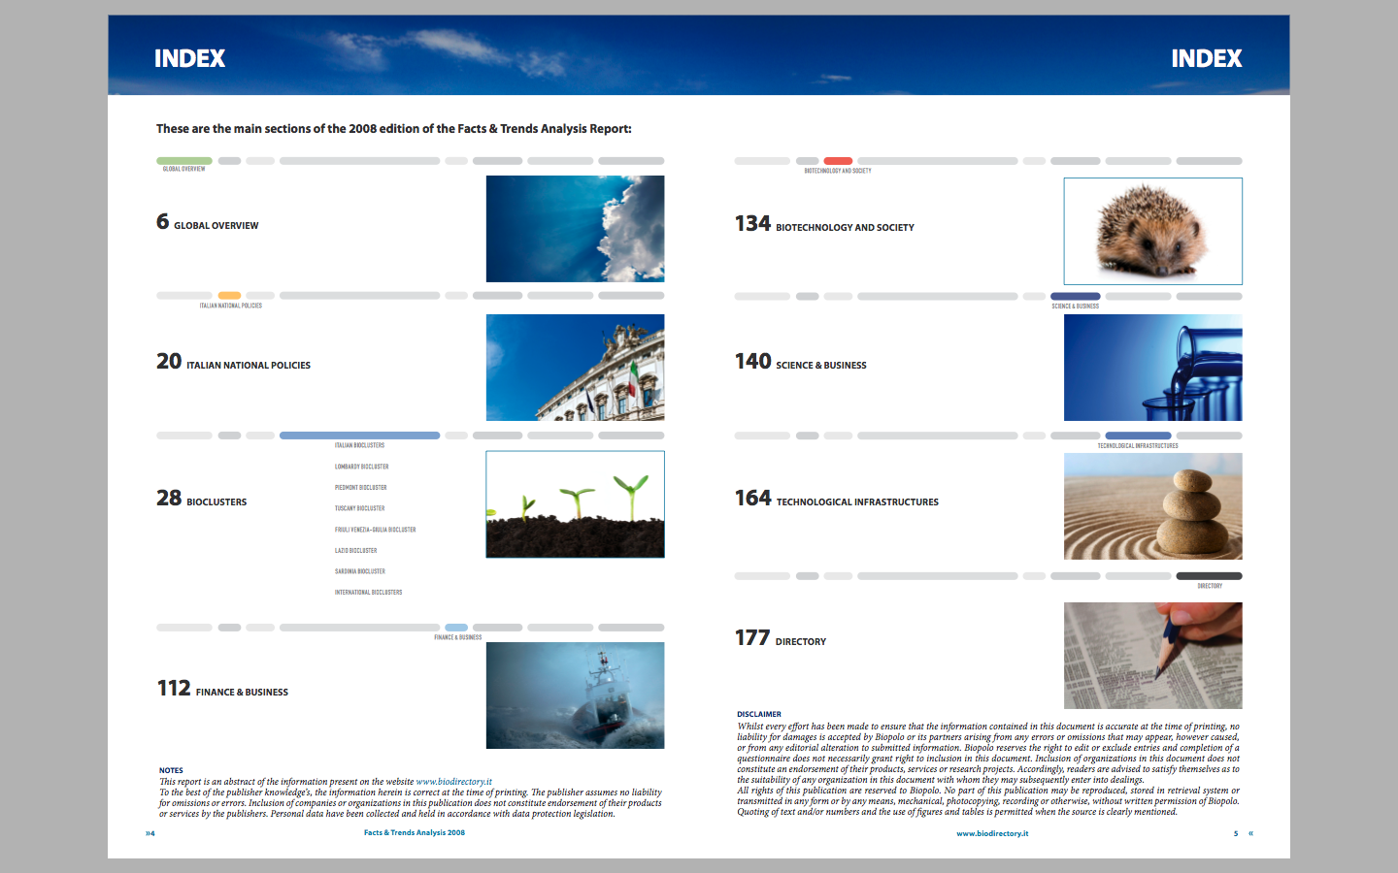Choose International Bioclusters from the list
Image resolution: width=1398 pixels, height=873 pixels.
coord(368,593)
